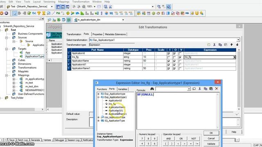
Task: Click the Navigator window toggle toolbar icon
Action: coord(58,7)
